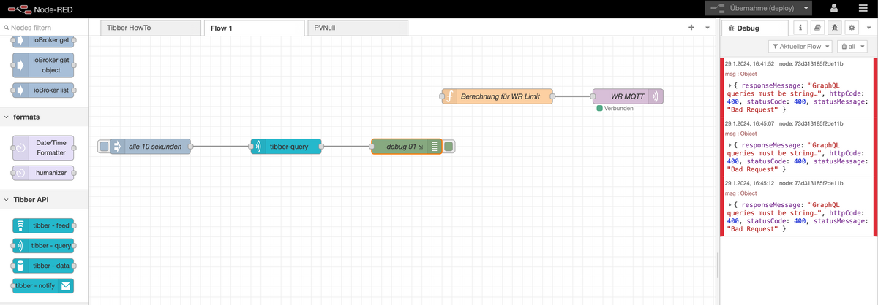Click the ioBroker list palette node
The image size is (878, 305).
pyautogui.click(x=44, y=90)
